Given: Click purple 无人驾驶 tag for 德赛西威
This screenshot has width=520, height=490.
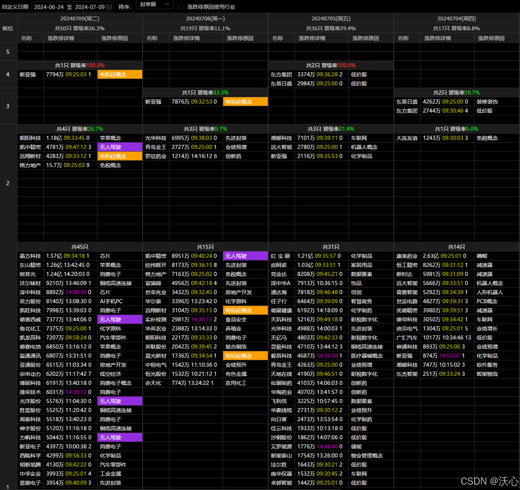Looking at the screenshot, I should pyautogui.click(x=120, y=320).
